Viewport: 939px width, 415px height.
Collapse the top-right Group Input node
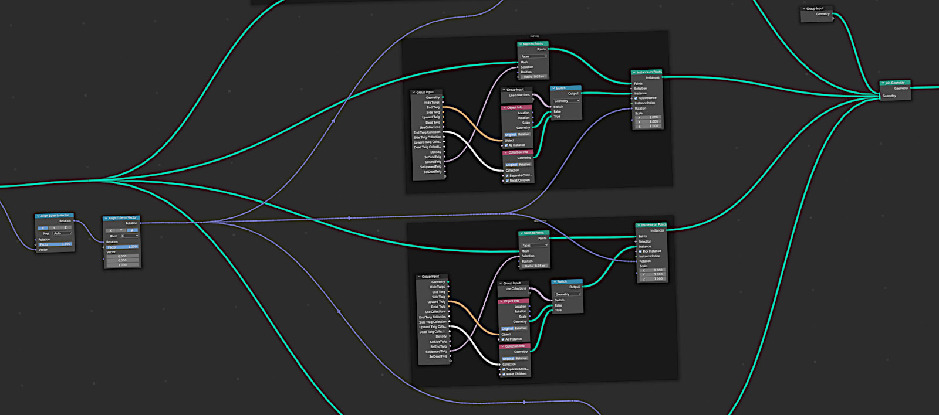pyautogui.click(x=804, y=9)
